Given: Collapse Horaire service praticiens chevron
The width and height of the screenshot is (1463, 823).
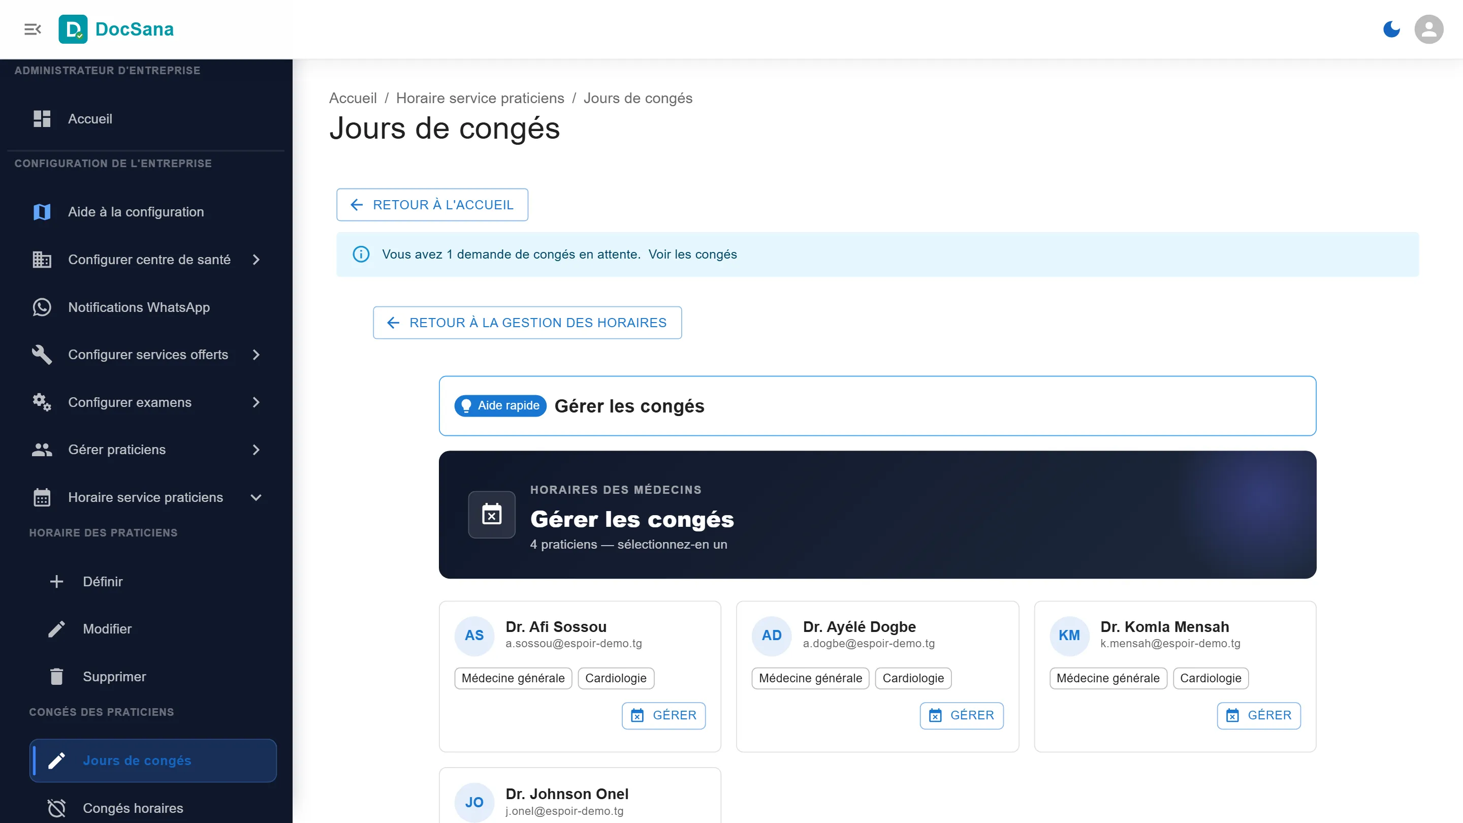Looking at the screenshot, I should click(256, 497).
